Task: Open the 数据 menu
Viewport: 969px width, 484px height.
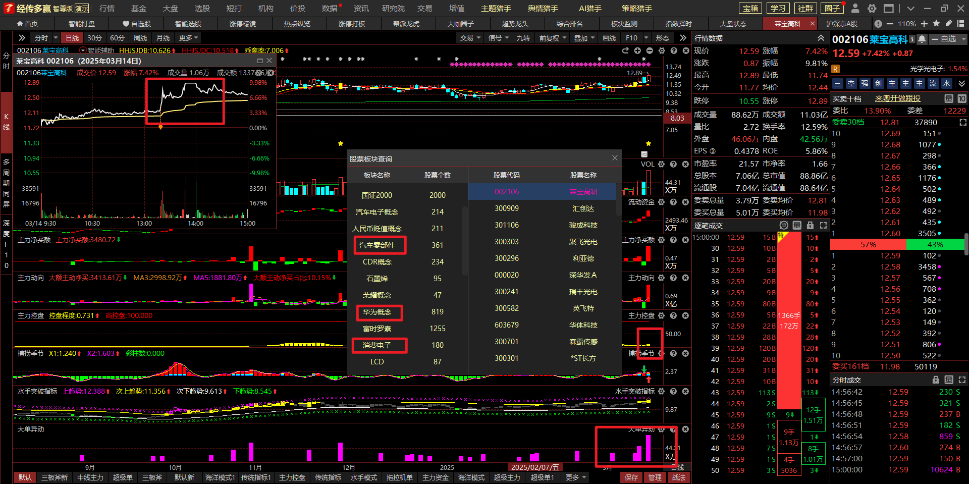Action: [x=330, y=8]
